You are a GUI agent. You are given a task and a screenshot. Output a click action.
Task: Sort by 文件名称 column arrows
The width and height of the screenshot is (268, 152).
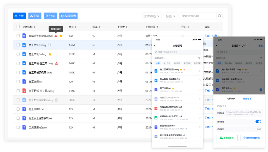(35, 27)
